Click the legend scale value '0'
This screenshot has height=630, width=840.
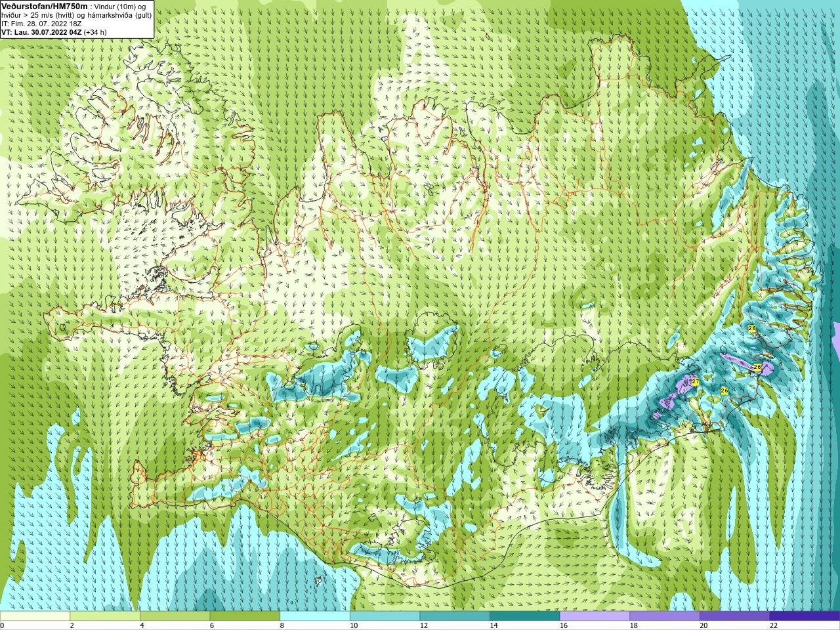[2, 625]
